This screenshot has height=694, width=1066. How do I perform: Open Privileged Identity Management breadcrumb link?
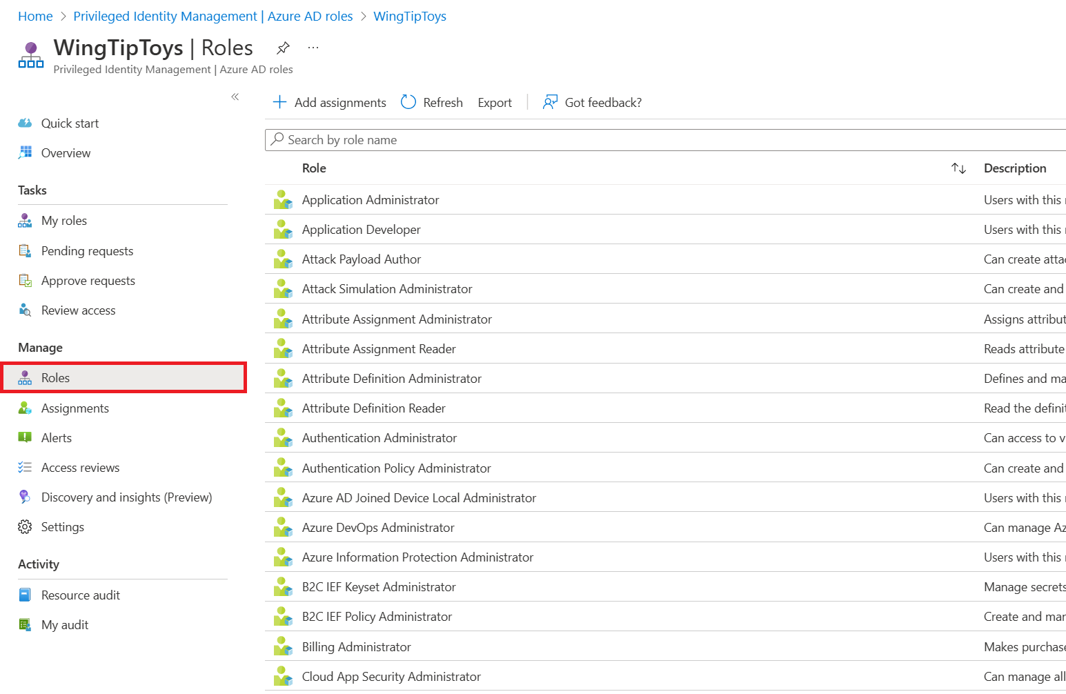point(213,16)
